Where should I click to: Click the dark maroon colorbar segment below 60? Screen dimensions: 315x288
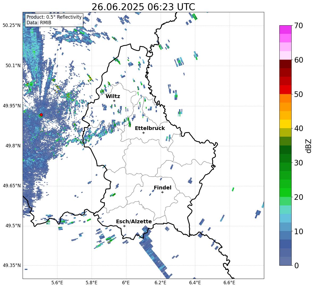285,64
